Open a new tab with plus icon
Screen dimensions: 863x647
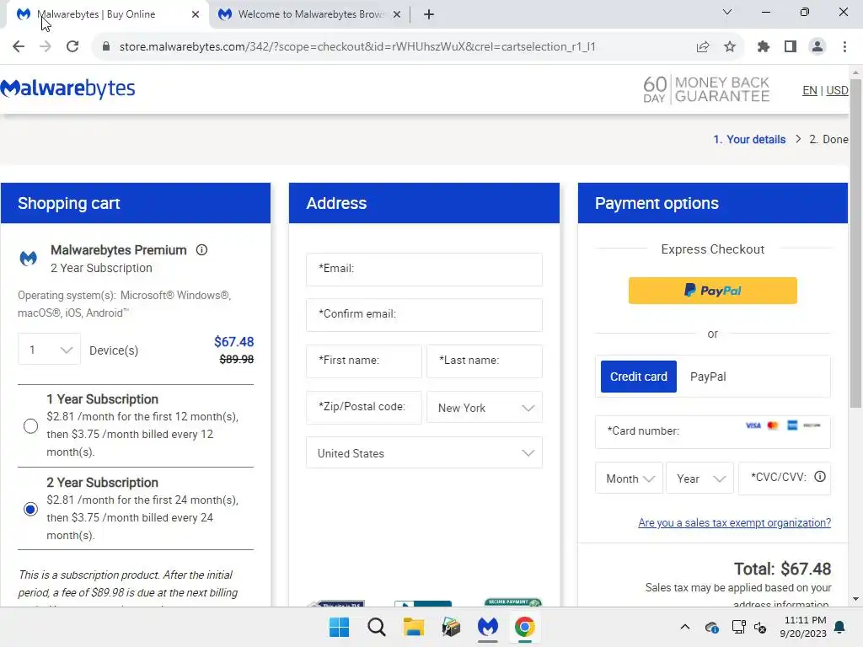click(x=429, y=14)
